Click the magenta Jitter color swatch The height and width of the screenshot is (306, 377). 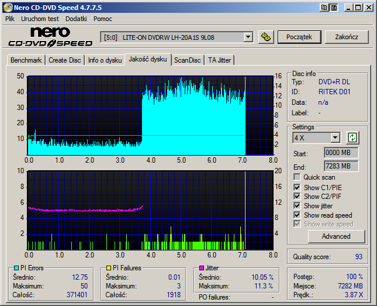tap(202, 268)
